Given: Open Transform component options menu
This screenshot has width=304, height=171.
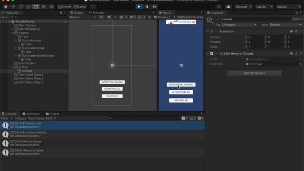Looking at the screenshot, I should [x=301, y=31].
